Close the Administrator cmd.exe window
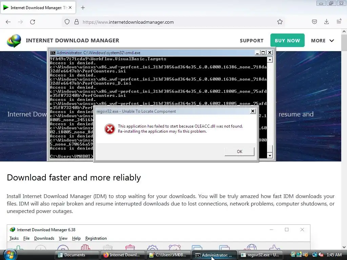The height and width of the screenshot is (260, 347). [269, 52]
